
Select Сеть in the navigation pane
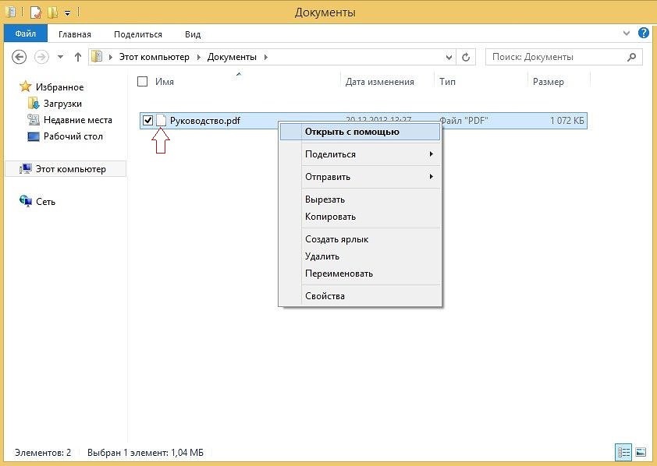click(x=45, y=202)
